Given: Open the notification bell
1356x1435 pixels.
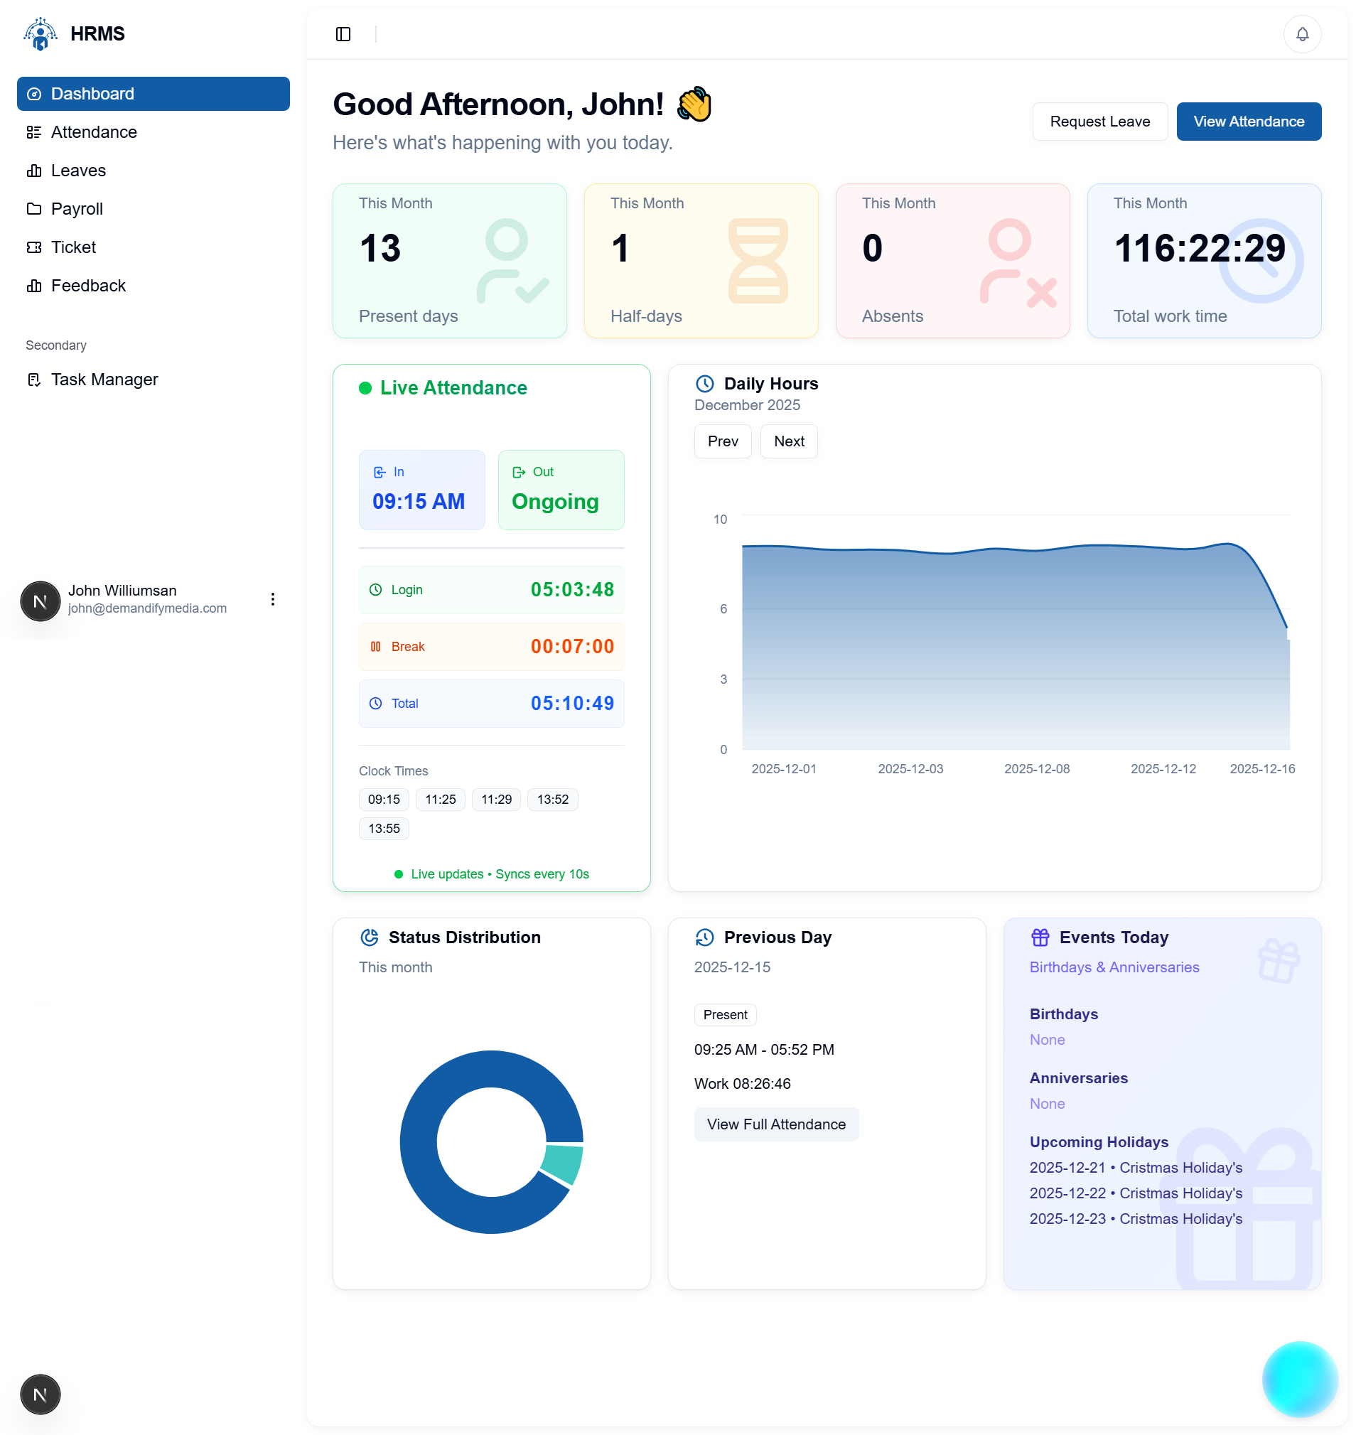Looking at the screenshot, I should [x=1302, y=34].
